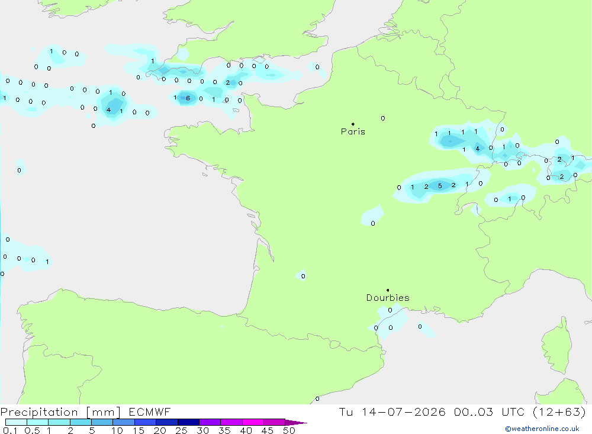
Task: Click legend scale label "30"
Action: pos(202,430)
